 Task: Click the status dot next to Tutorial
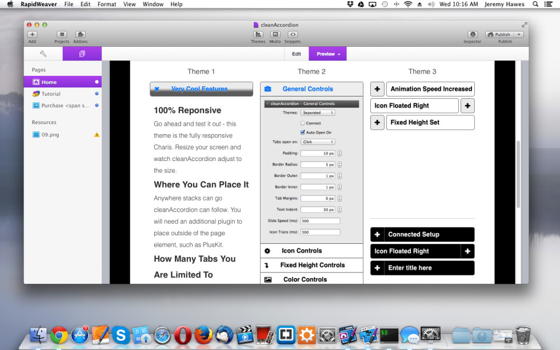tap(97, 94)
